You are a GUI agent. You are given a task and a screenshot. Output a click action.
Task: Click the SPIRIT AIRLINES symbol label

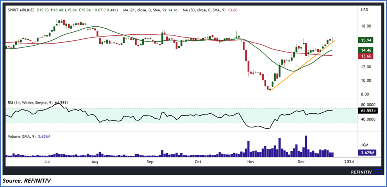pyautogui.click(x=21, y=10)
